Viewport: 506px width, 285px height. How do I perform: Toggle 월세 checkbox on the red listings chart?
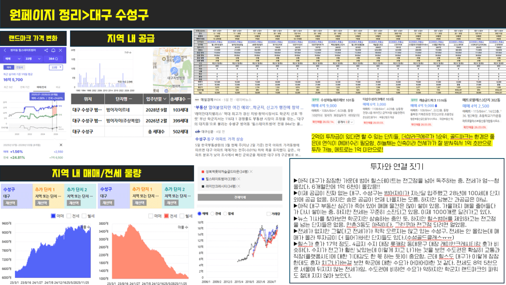pos(182,216)
